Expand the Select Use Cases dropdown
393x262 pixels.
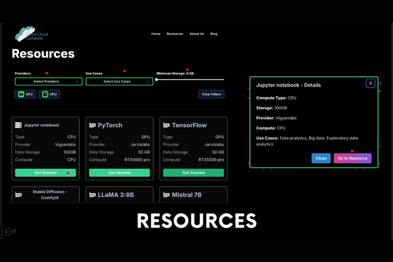coord(119,82)
